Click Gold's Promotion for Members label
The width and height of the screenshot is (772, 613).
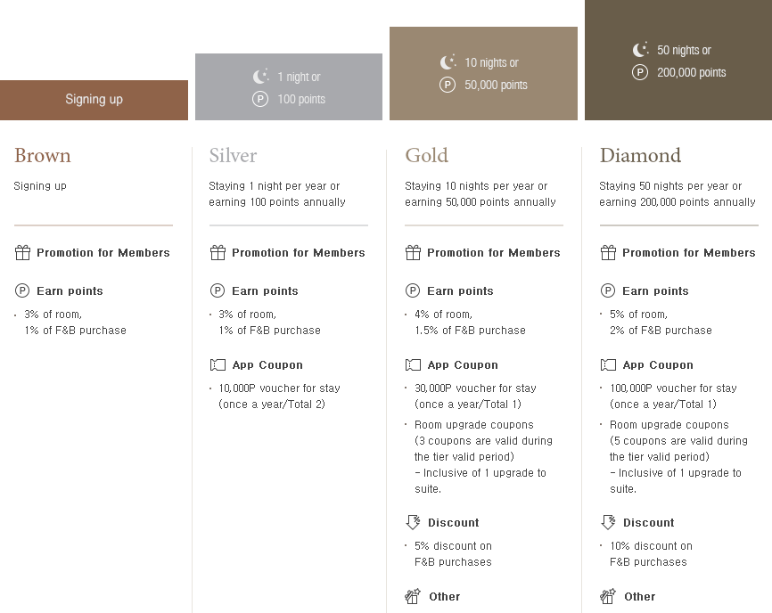click(493, 253)
